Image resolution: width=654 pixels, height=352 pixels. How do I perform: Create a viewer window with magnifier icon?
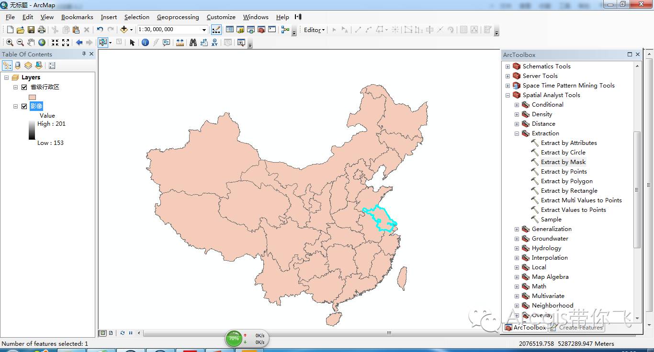(x=241, y=43)
